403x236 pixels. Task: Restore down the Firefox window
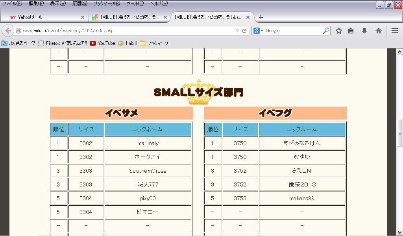(x=389, y=5)
